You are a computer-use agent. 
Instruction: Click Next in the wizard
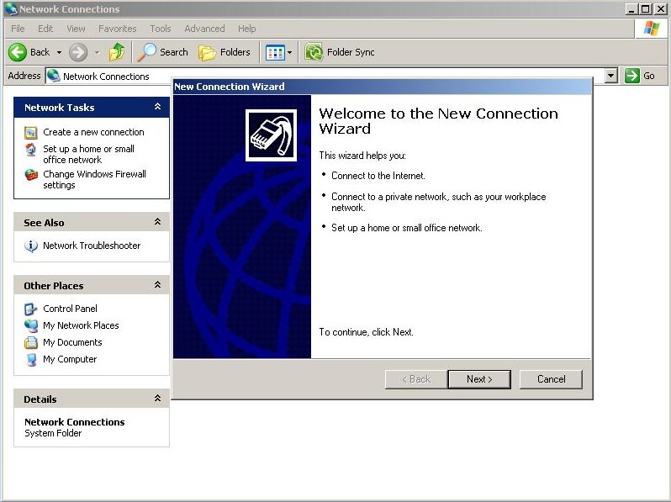(479, 379)
